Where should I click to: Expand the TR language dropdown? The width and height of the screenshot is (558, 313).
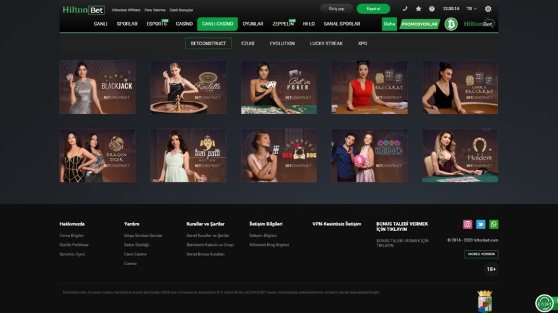pyautogui.click(x=472, y=9)
